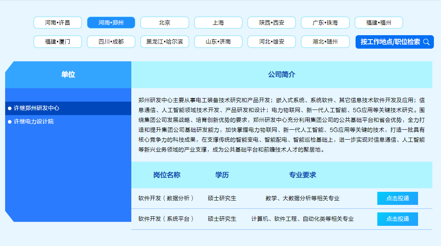This screenshot has height=246, width=441.
Task: Click the search magnifier icon
Action: 426,42
